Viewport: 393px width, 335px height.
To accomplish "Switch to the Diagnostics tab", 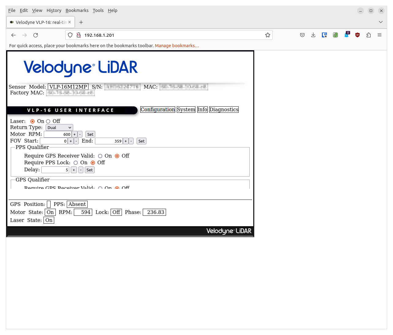I will pos(224,110).
